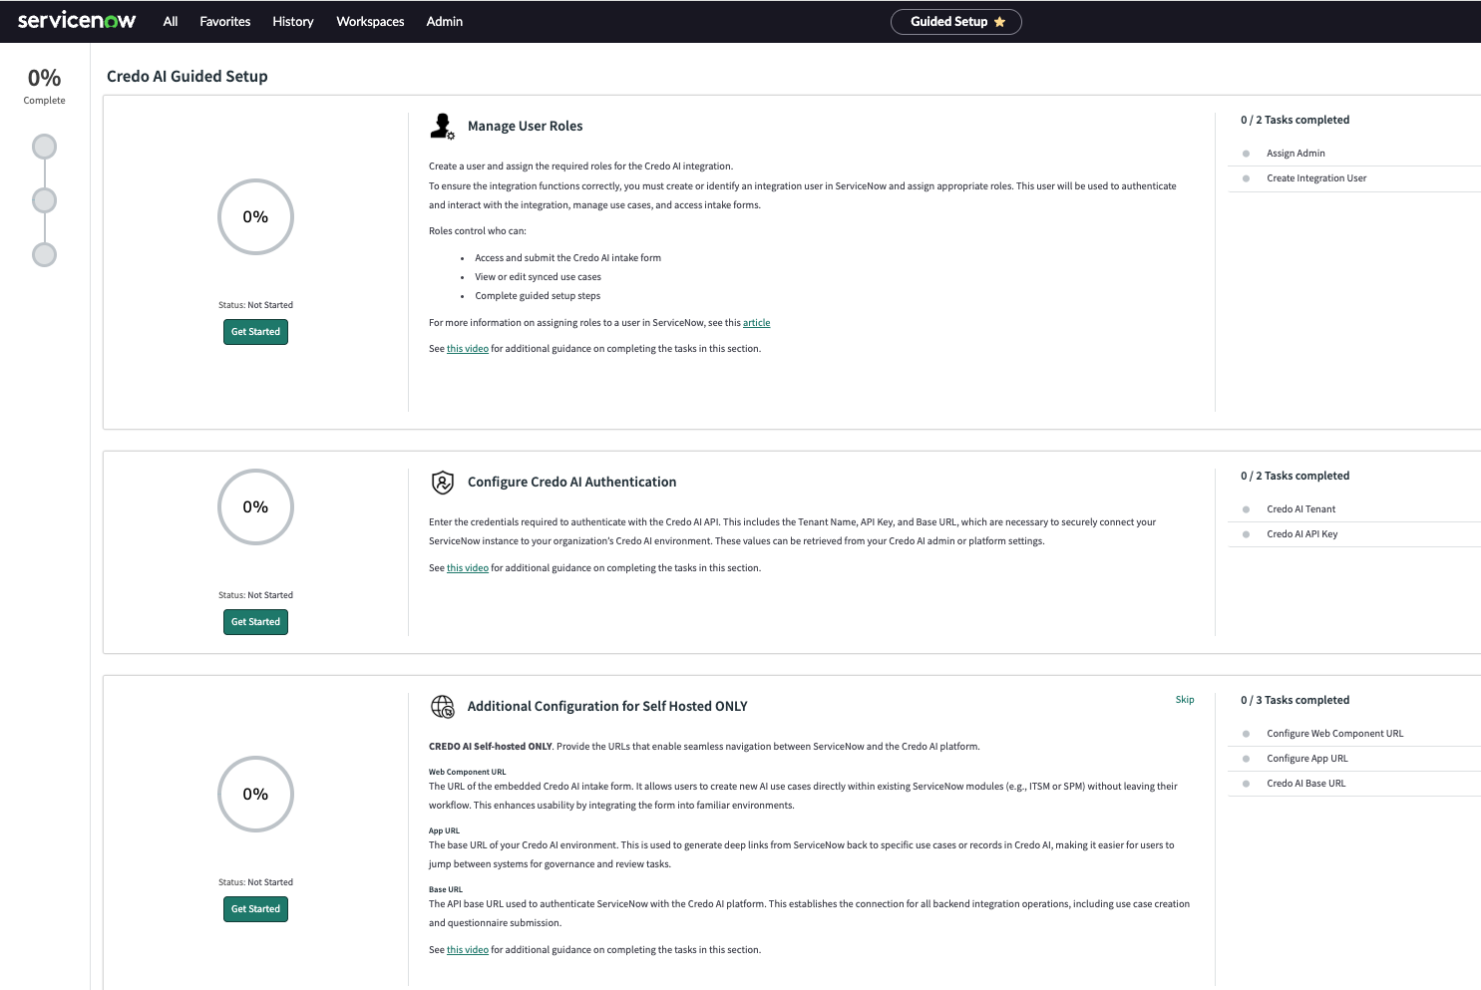Click the Manage User Roles person icon
The height and width of the screenshot is (990, 1481).
[442, 126]
